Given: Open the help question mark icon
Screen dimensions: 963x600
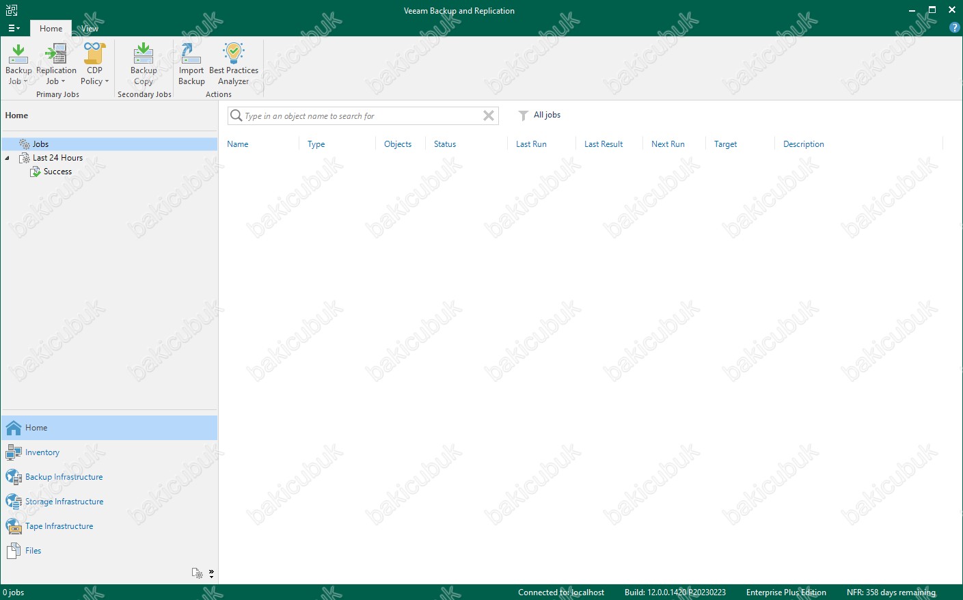Looking at the screenshot, I should point(954,27).
